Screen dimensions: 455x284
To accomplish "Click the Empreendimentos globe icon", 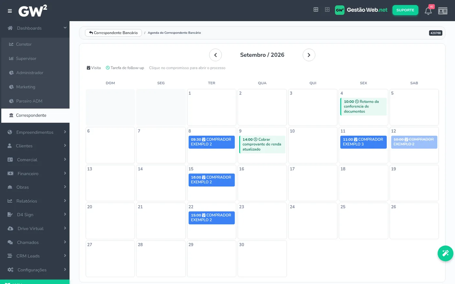I will point(10,132).
